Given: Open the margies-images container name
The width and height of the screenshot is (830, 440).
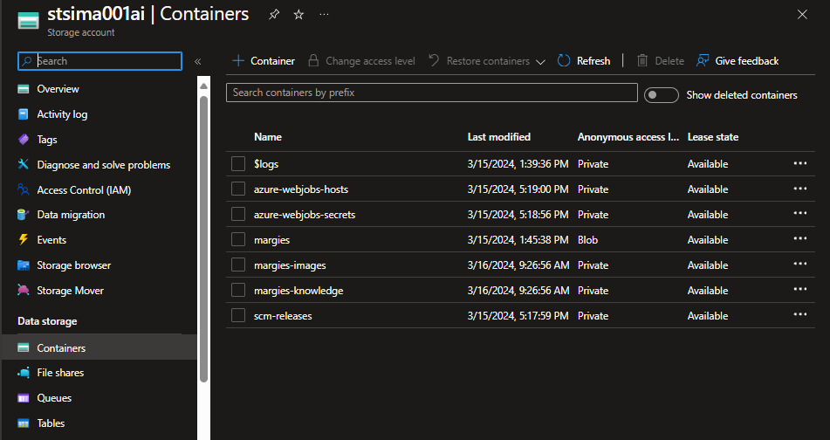Looking at the screenshot, I should 290,265.
